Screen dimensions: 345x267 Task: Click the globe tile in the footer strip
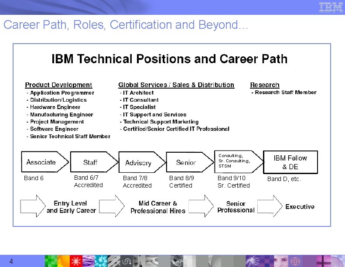pyautogui.click(x=295, y=261)
